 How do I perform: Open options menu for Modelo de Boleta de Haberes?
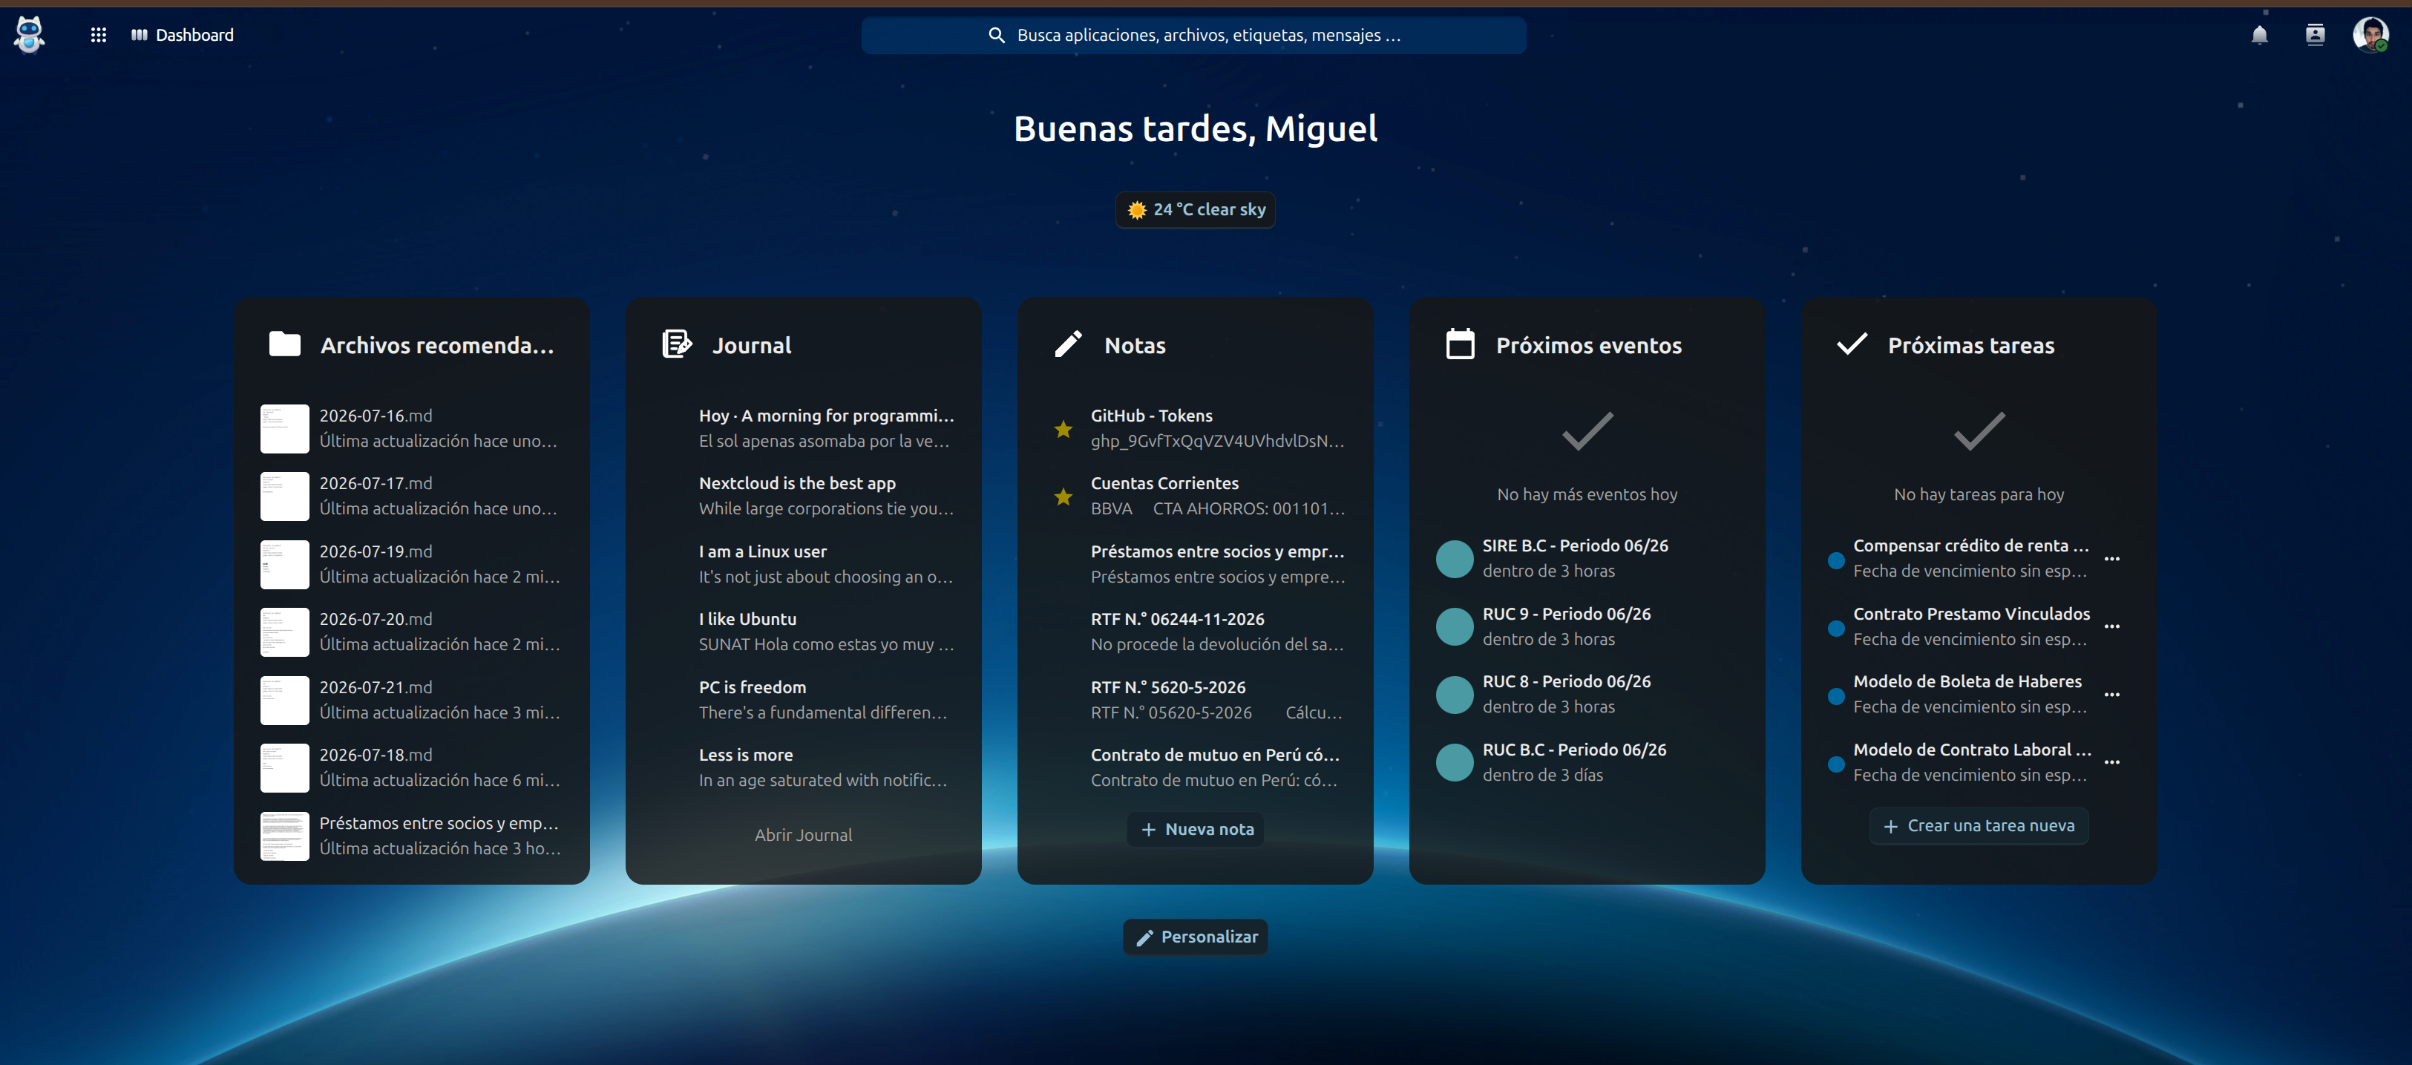pos(2112,695)
